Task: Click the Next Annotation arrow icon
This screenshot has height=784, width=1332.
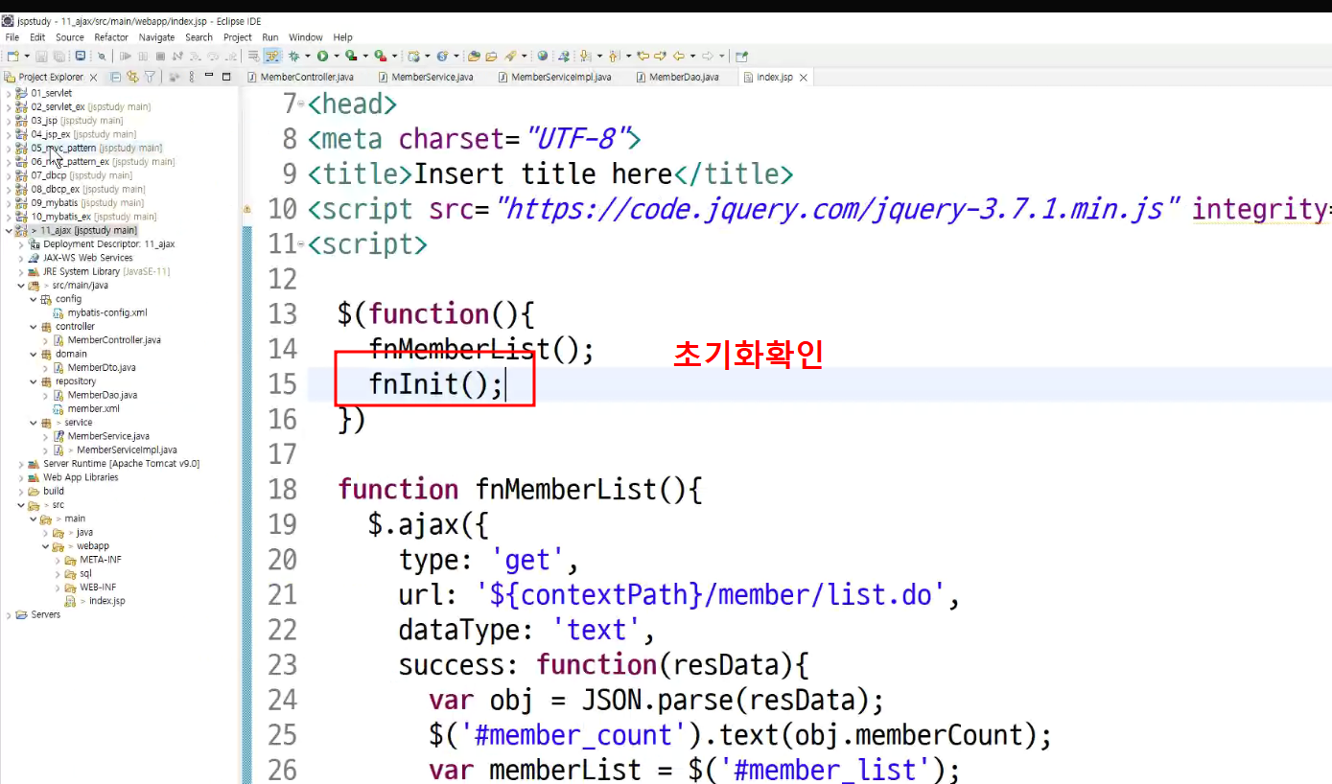Action: (584, 56)
